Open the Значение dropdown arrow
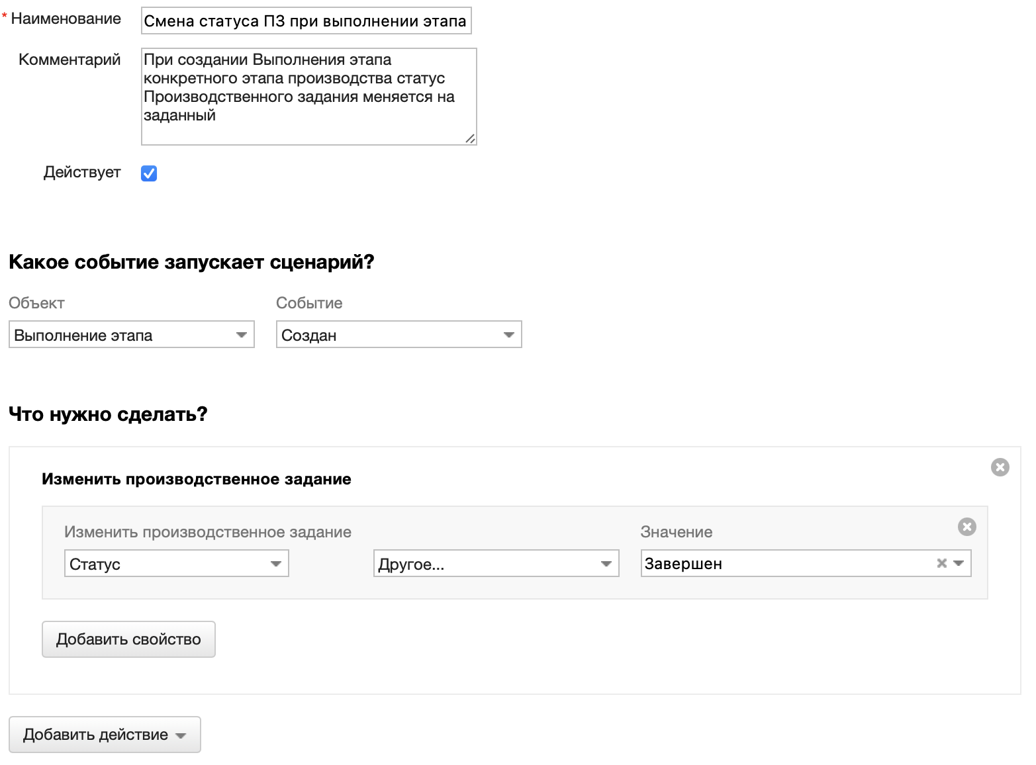This screenshot has width=1036, height=765. (959, 563)
